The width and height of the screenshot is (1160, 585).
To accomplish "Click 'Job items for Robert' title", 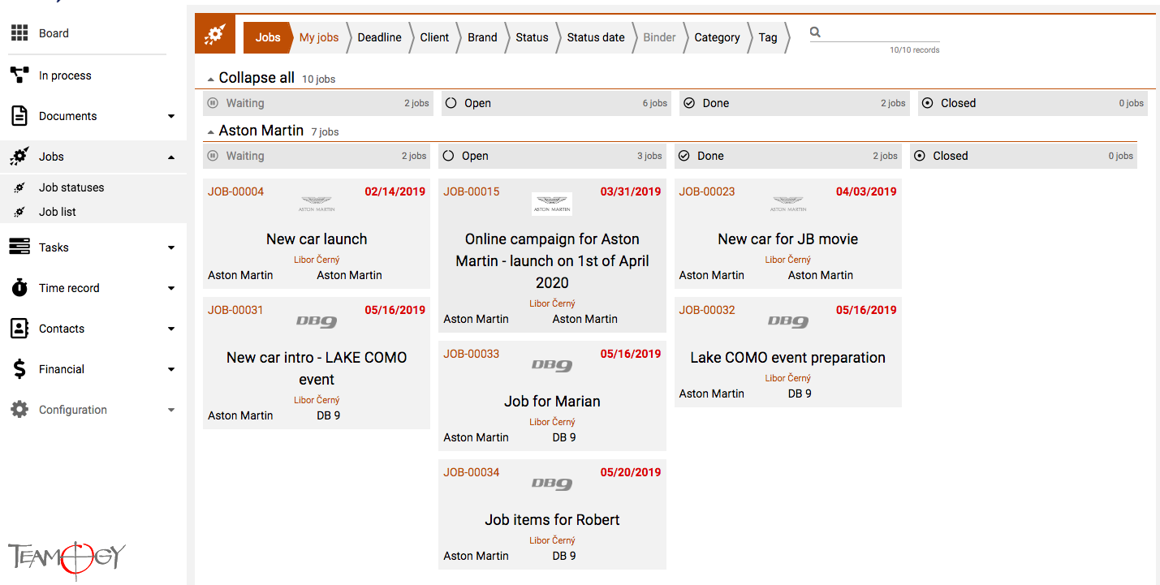I will coord(552,520).
